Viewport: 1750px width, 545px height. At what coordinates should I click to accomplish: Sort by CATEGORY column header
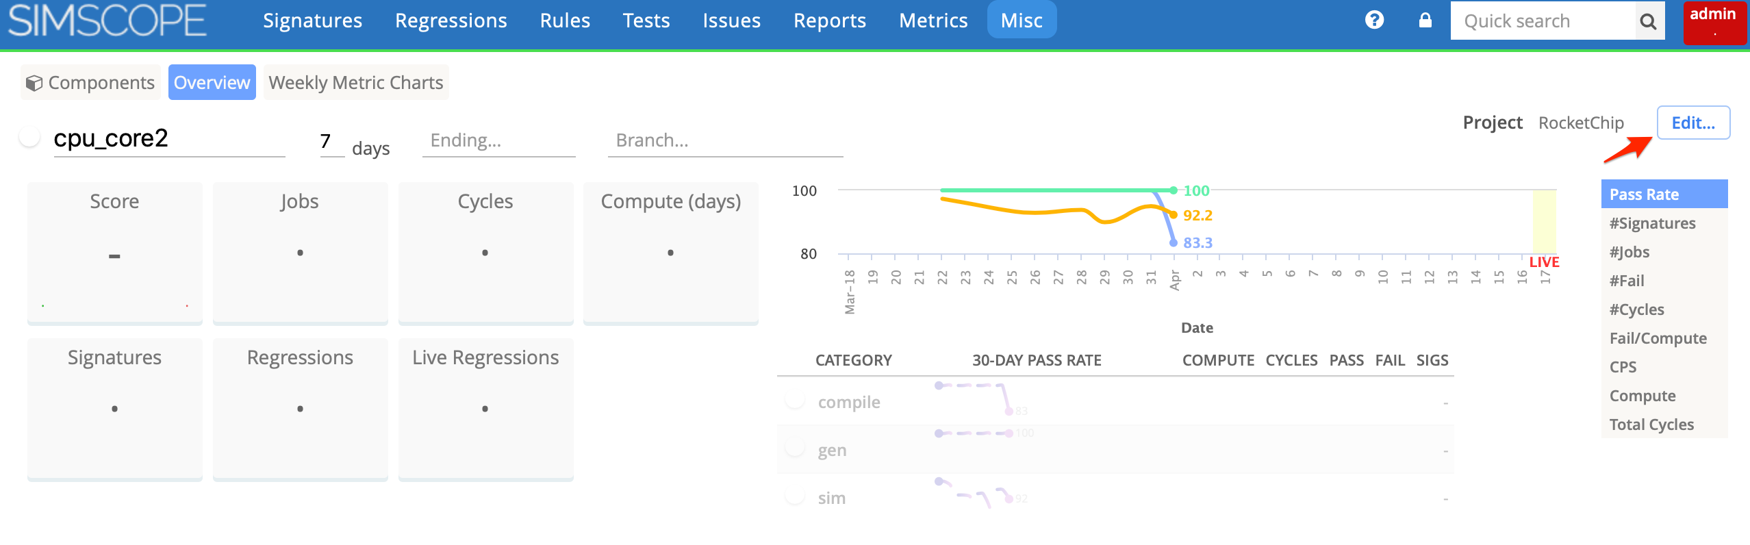tap(853, 360)
